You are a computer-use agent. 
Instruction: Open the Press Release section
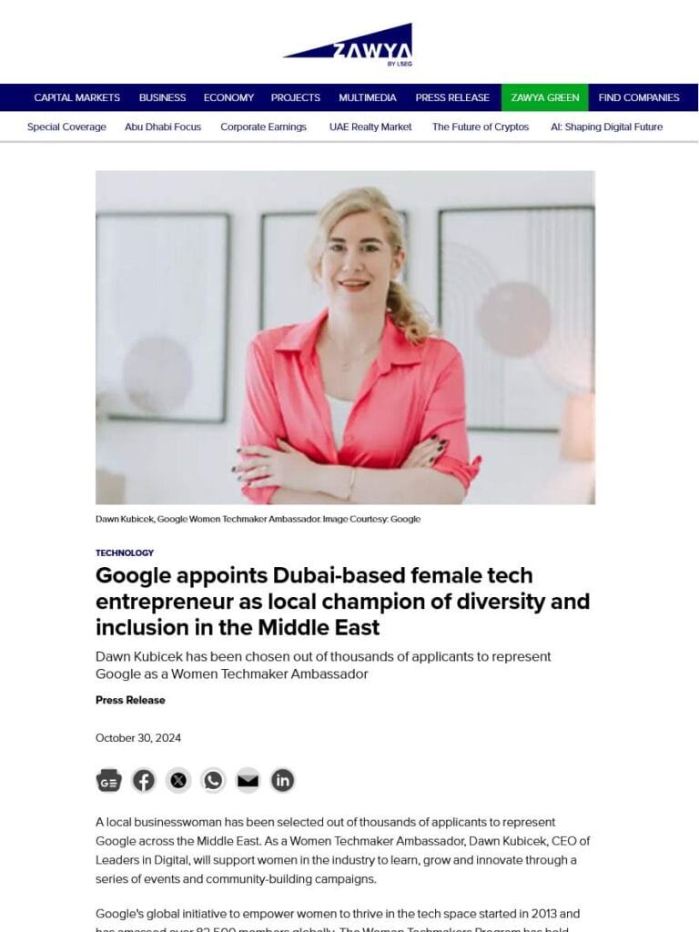[452, 97]
